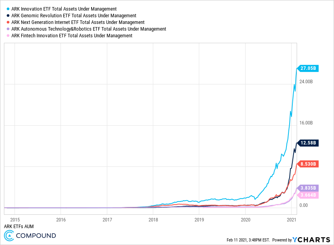Screen dimensions: 334x245
Task: Click the 3.835B value flag
Action: 308,188
